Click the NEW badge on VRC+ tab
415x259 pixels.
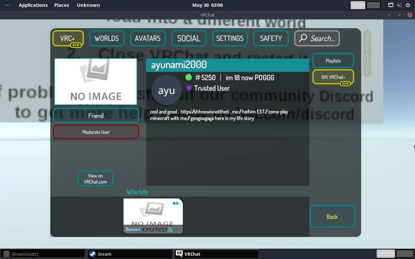76,45
